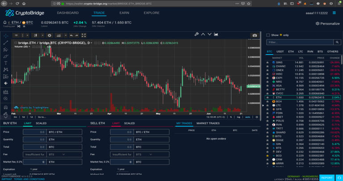This screenshot has width=343, height=181.
Task: Take a chart snapshot with camera
Action: pos(255,35)
